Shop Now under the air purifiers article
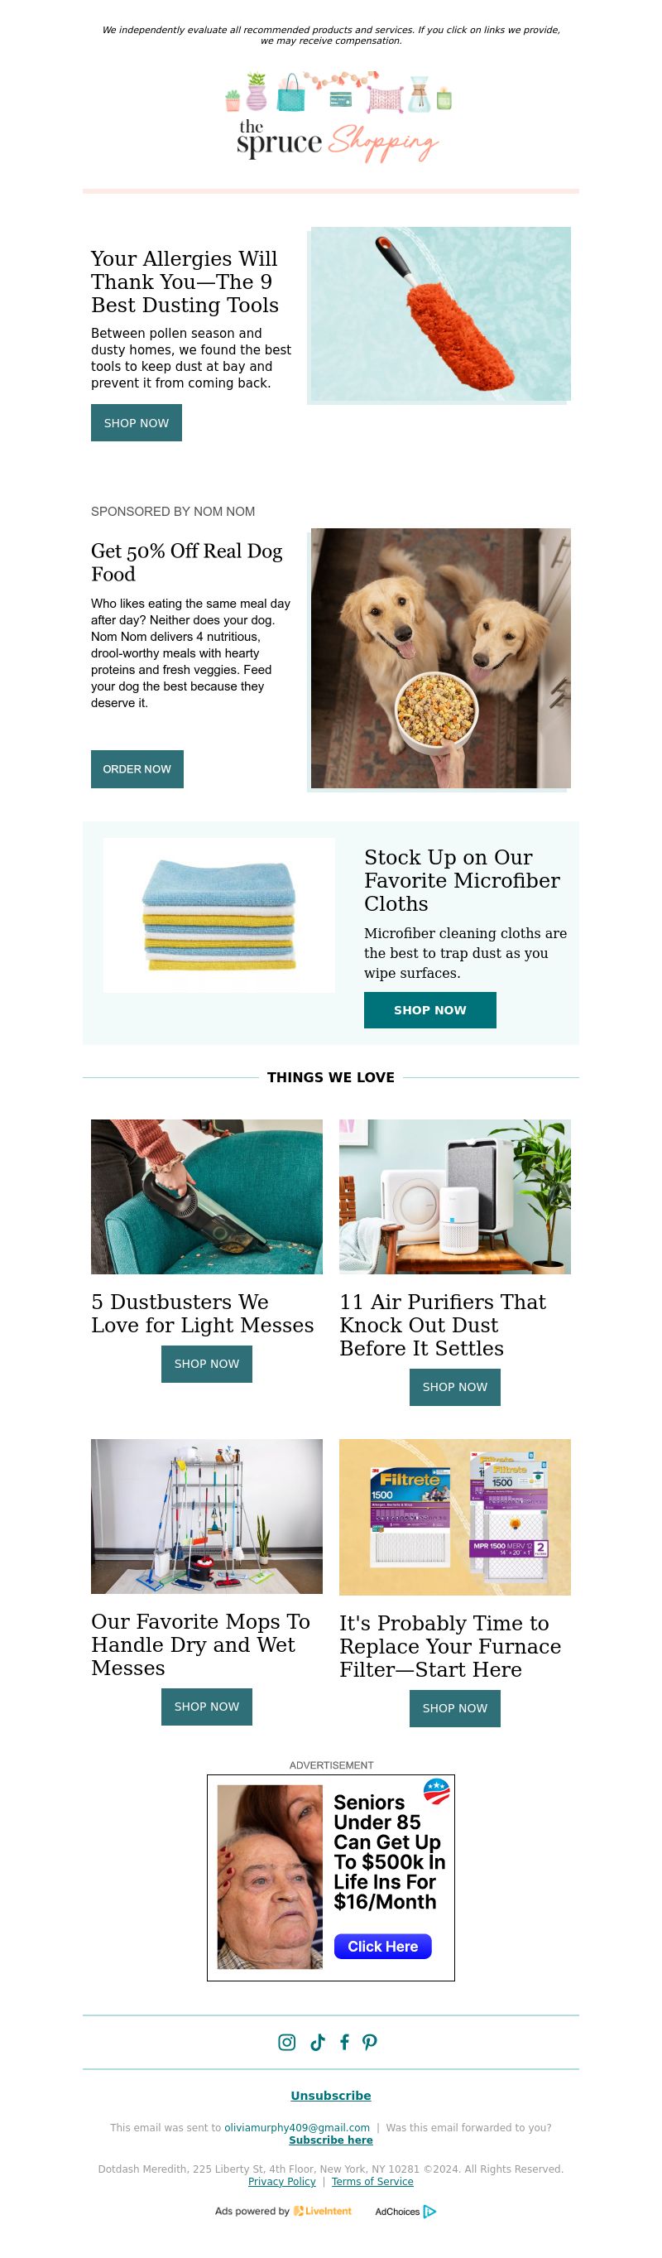The width and height of the screenshot is (662, 2258). pyautogui.click(x=455, y=1387)
